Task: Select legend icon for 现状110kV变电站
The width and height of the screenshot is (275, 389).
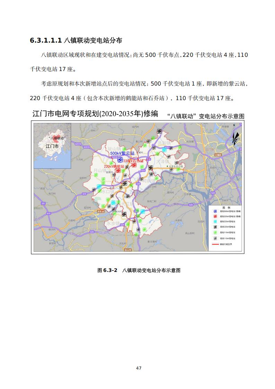Action: [x=215, y=238]
